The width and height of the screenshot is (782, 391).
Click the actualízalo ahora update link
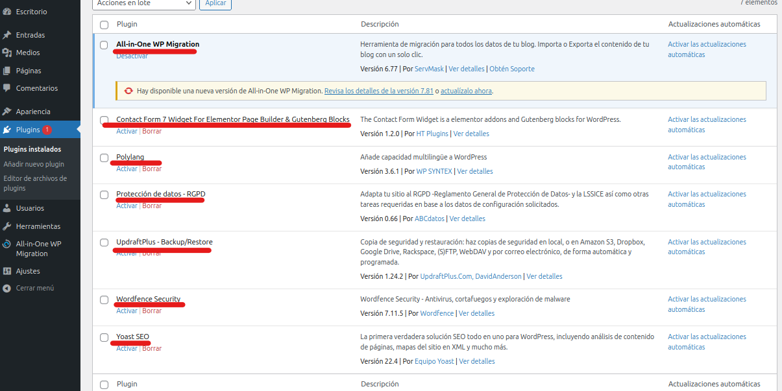[x=466, y=91]
